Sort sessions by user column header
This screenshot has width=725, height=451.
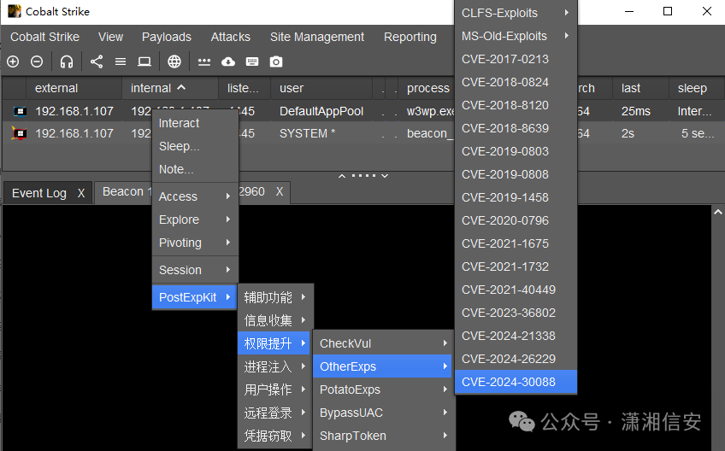pos(322,88)
